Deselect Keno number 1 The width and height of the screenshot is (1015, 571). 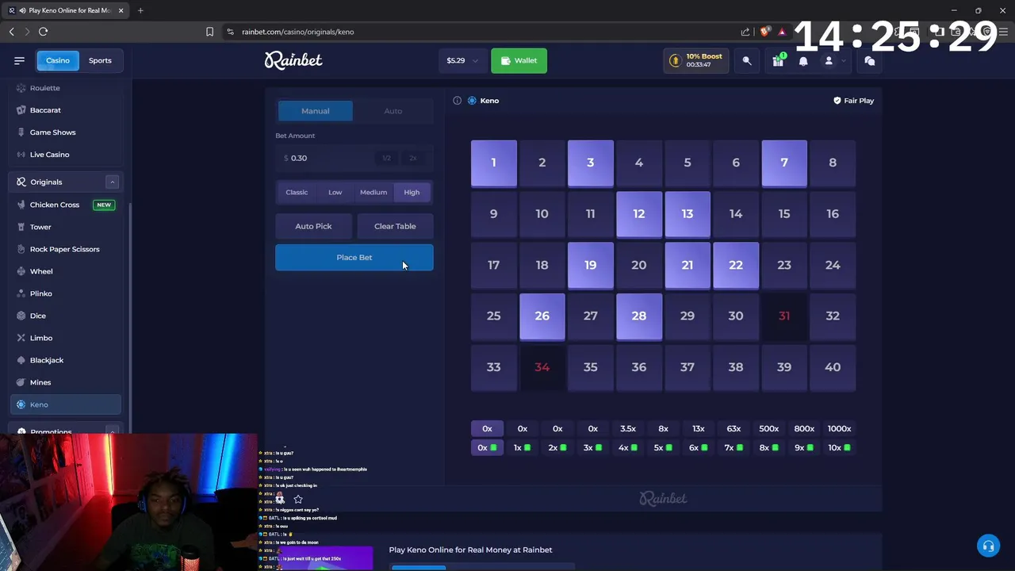[493, 163]
